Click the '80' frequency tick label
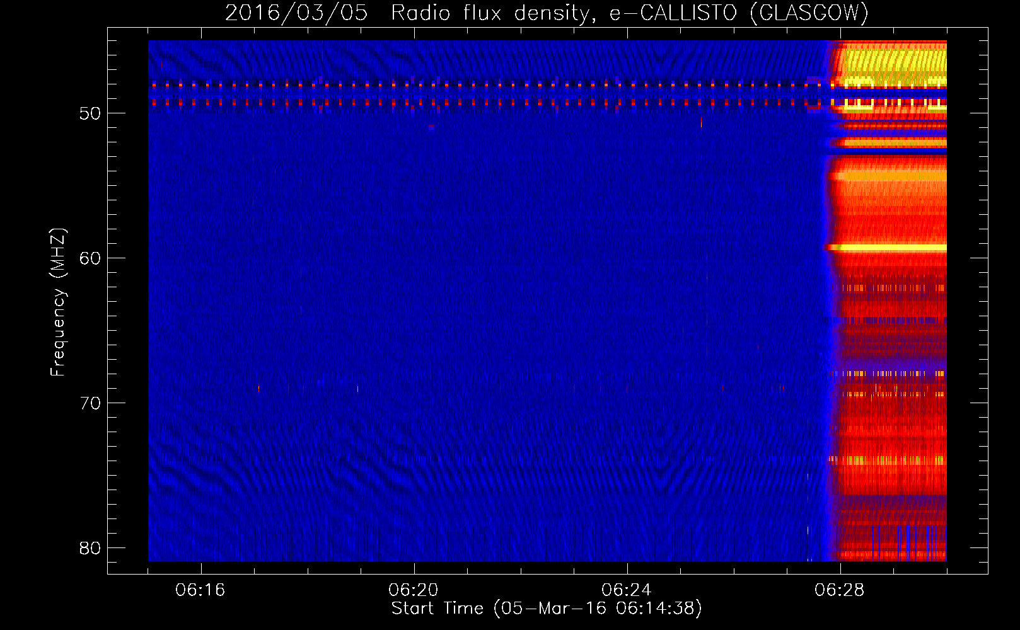The height and width of the screenshot is (630, 1020). 90,548
